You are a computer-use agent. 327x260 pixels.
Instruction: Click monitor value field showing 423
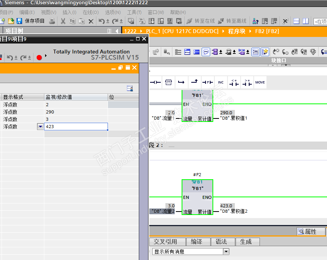[76, 127]
